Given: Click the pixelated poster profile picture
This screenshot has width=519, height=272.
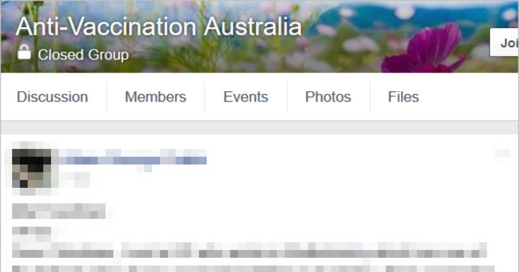Looking at the screenshot, I should pos(32,169).
